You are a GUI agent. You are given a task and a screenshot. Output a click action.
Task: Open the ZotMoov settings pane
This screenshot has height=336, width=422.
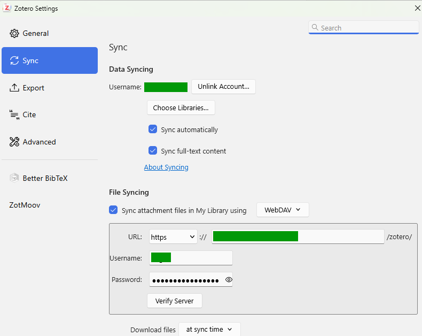50,205
